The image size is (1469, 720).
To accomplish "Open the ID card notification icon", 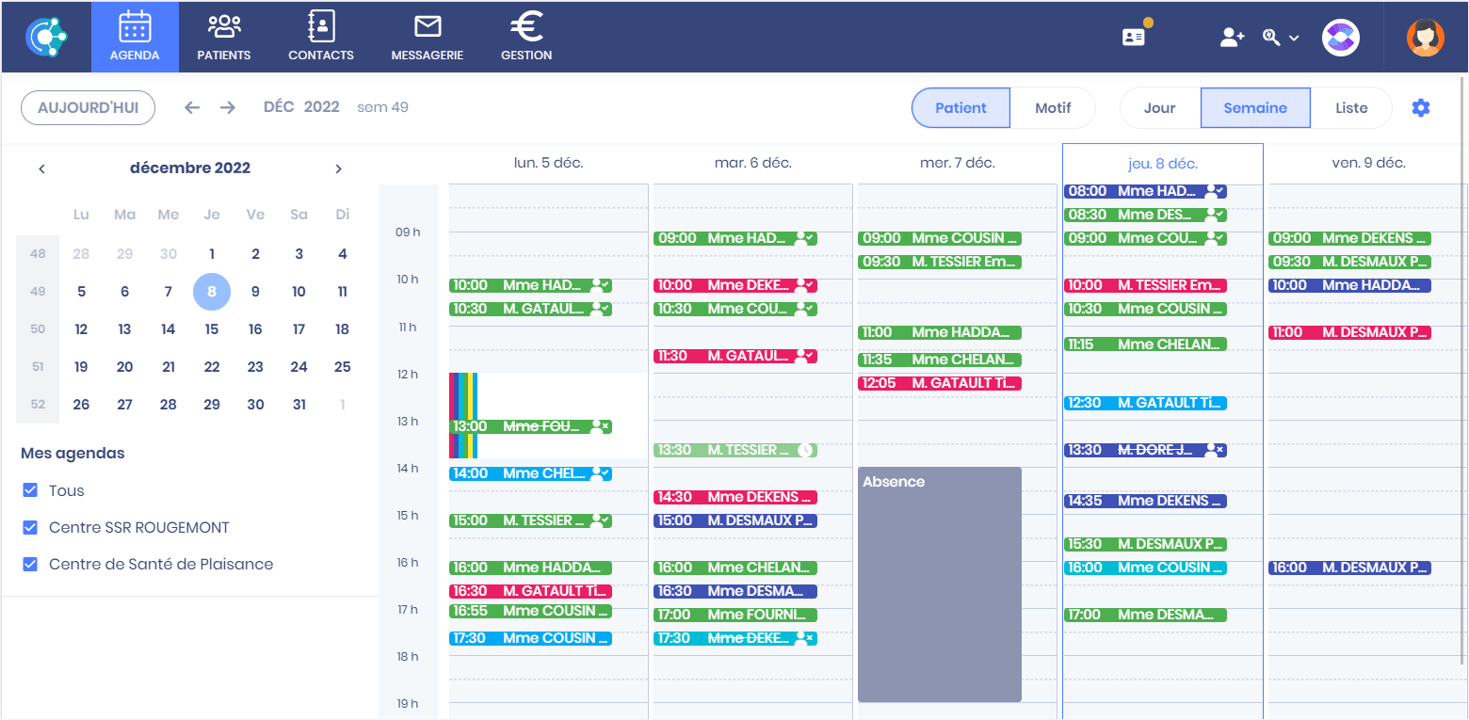I will pos(1134,37).
